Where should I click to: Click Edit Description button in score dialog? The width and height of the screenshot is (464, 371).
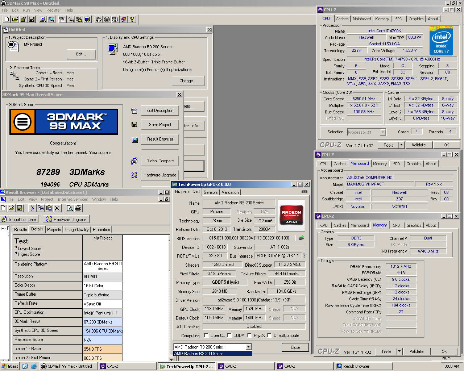click(160, 111)
